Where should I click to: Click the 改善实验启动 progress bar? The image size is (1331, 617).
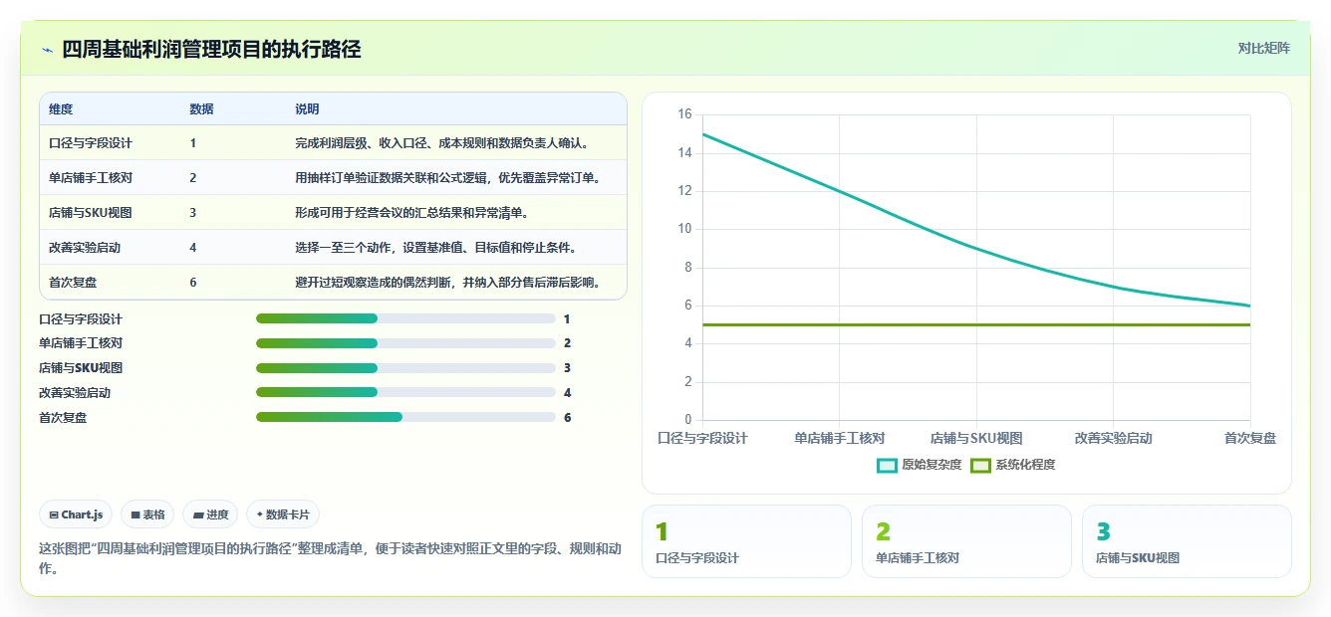tap(405, 393)
